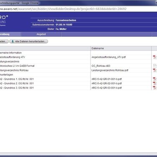The width and height of the screenshot is (157, 157).
Task: Click submission date 01.08.14 10:00
Action: click(x=64, y=25)
